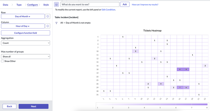The width and height of the screenshot is (210, 111).
Task: Expand the Aggregation Count dropdown
Action: point(25,43)
